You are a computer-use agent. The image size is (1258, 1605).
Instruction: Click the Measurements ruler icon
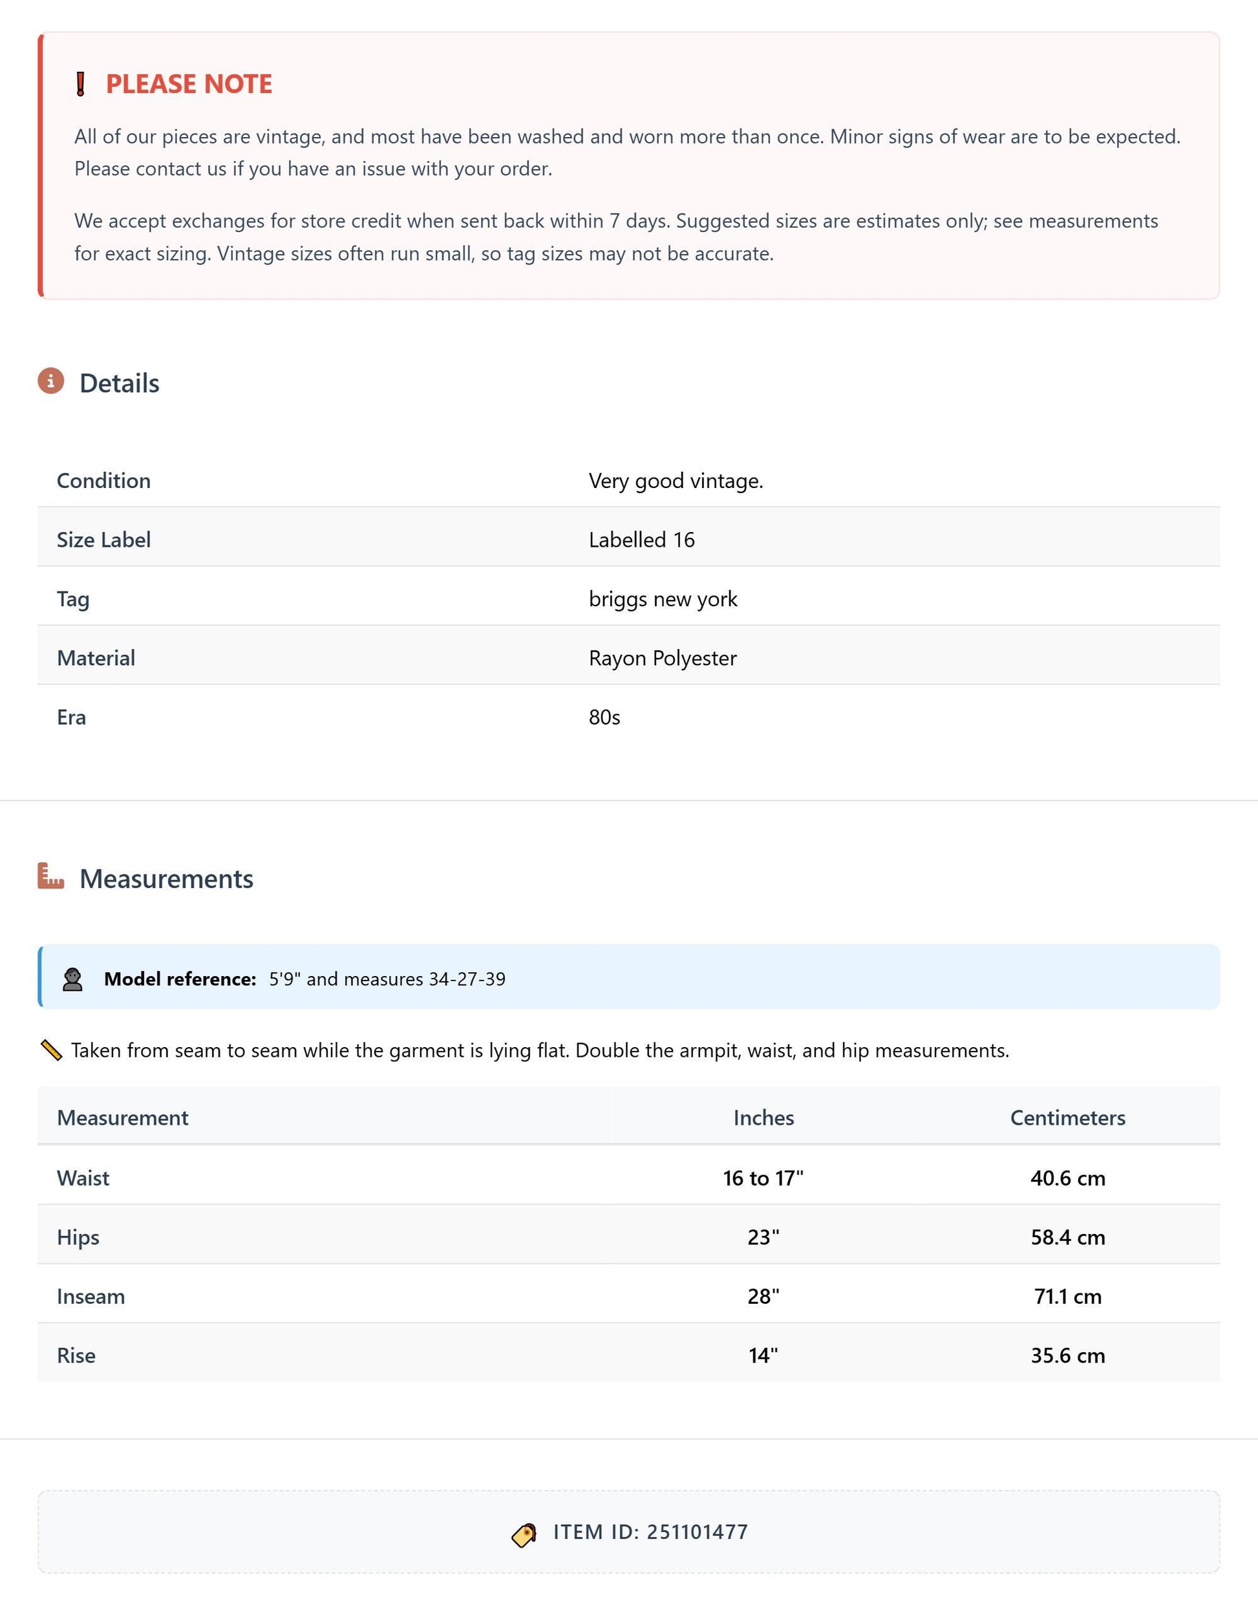click(x=51, y=876)
